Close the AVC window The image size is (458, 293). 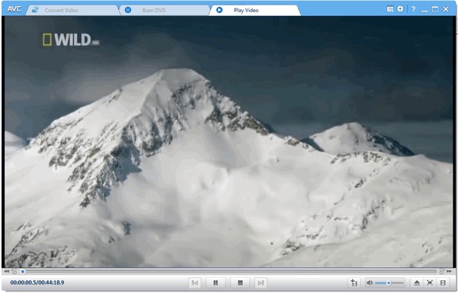click(446, 9)
